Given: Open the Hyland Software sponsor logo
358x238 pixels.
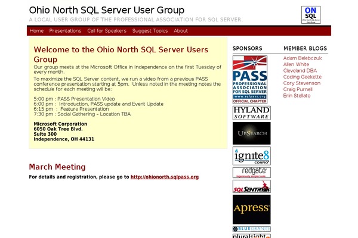Looking at the screenshot, I should pos(252,113).
